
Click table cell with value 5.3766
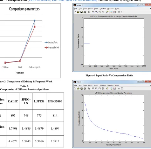point(39,141)
